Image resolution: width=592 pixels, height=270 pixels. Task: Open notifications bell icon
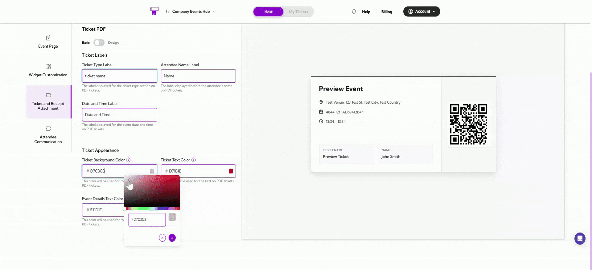pyautogui.click(x=354, y=12)
